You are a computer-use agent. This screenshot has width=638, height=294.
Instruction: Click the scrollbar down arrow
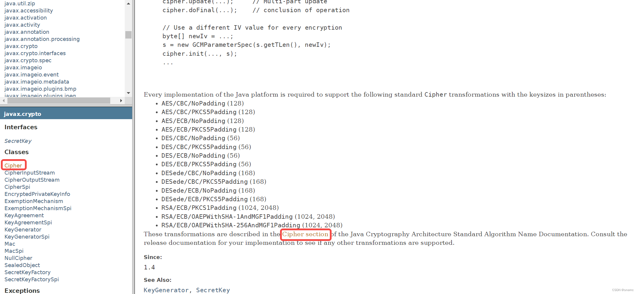pyautogui.click(x=128, y=93)
